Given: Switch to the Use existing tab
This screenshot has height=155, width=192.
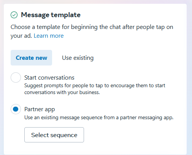Looking at the screenshot, I should pos(78,58).
